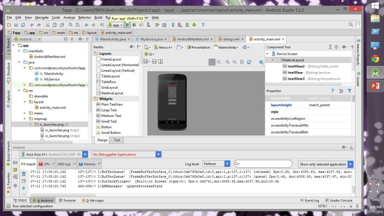Open the Log level Verbose dropdown
The width and height of the screenshot is (384, 216).
[216, 164]
